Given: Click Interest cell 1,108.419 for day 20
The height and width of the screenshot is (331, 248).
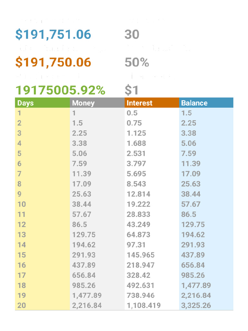Looking at the screenshot, I should tap(144, 305).
